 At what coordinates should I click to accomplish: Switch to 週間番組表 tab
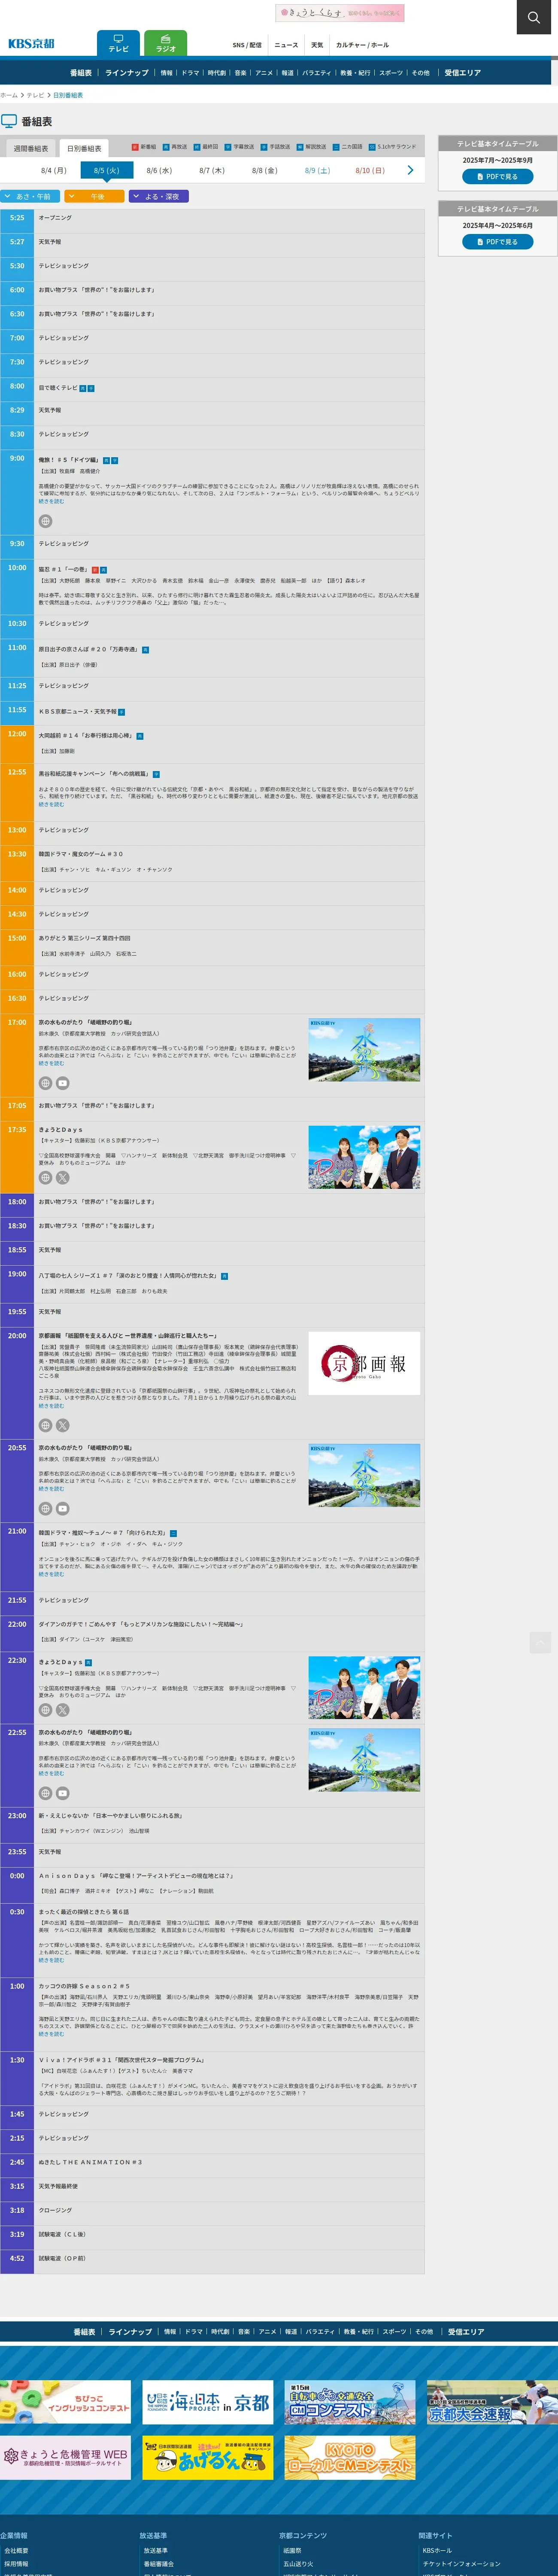(x=30, y=148)
